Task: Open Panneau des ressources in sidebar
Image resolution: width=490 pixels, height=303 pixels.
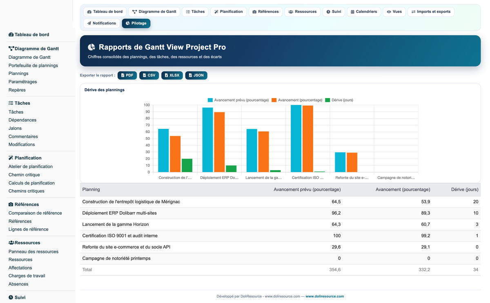Action: (33, 251)
